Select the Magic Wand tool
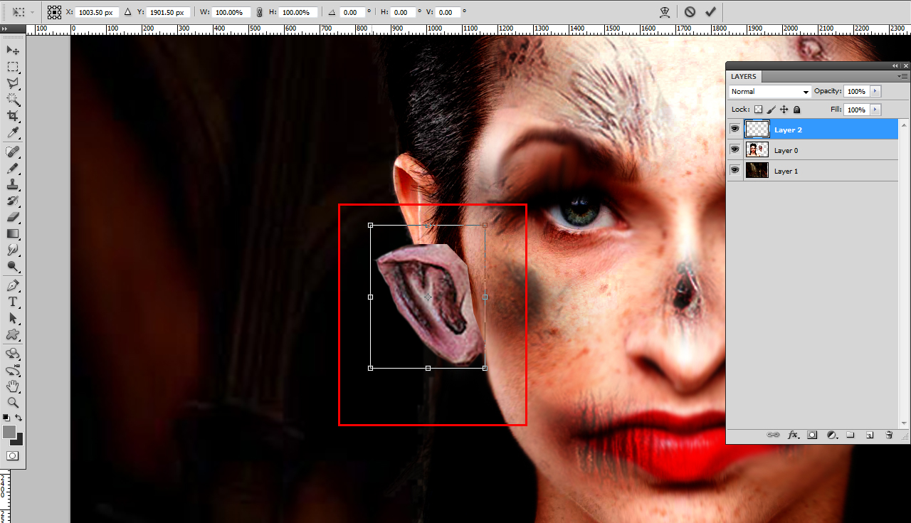This screenshot has height=523, width=911. click(x=13, y=100)
